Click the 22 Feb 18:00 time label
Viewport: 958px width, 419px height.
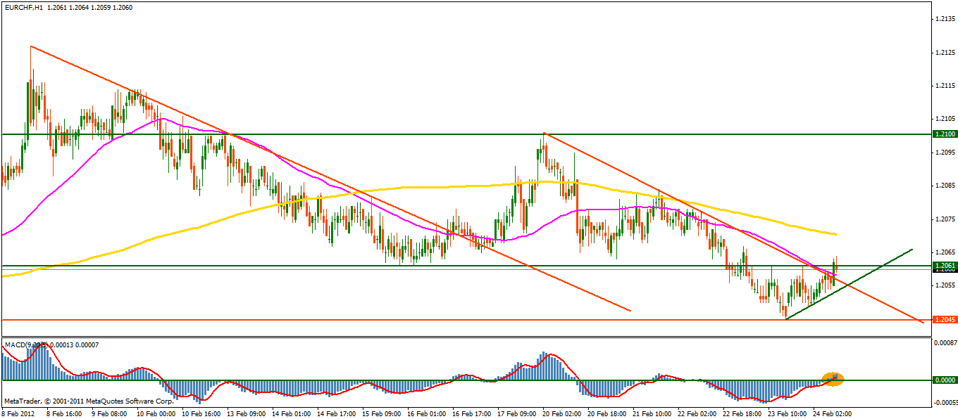click(742, 414)
